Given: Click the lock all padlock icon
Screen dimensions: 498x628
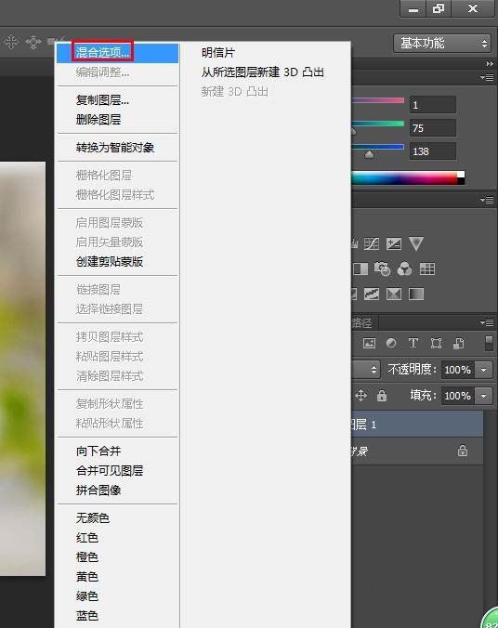Looking at the screenshot, I should 382,396.
